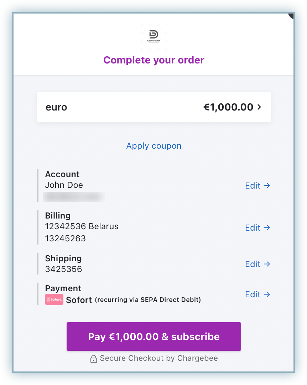Click the 3425356 shipping address text
The width and height of the screenshot is (307, 385).
(x=63, y=269)
